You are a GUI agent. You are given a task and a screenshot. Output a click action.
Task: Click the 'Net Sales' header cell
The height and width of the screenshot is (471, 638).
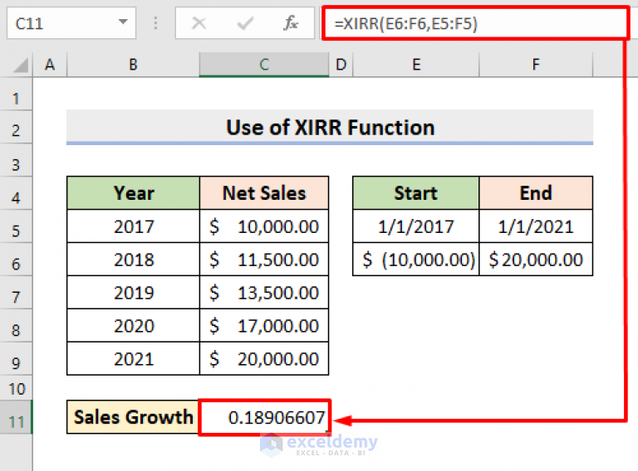point(264,193)
